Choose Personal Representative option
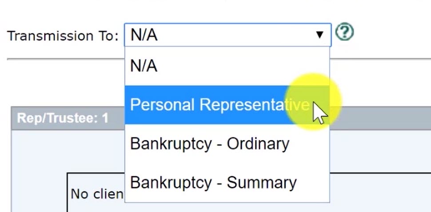 tap(227, 105)
